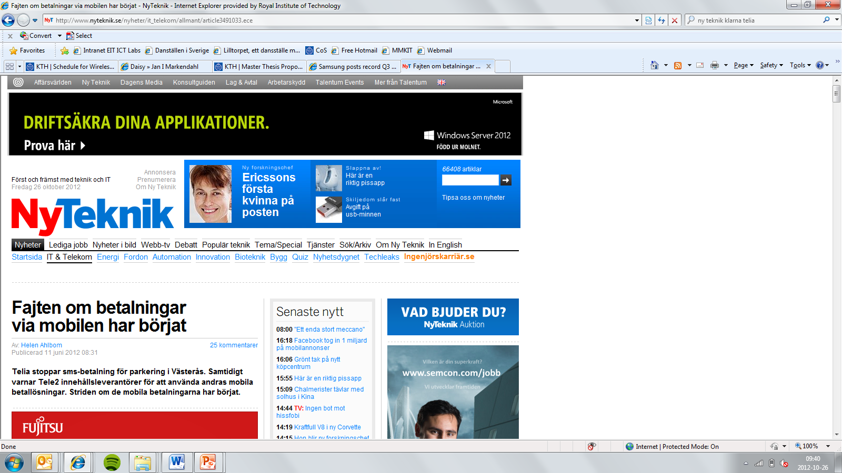The image size is (842, 473).
Task: Click the Talentum spiral logo icon
Action: [18, 83]
